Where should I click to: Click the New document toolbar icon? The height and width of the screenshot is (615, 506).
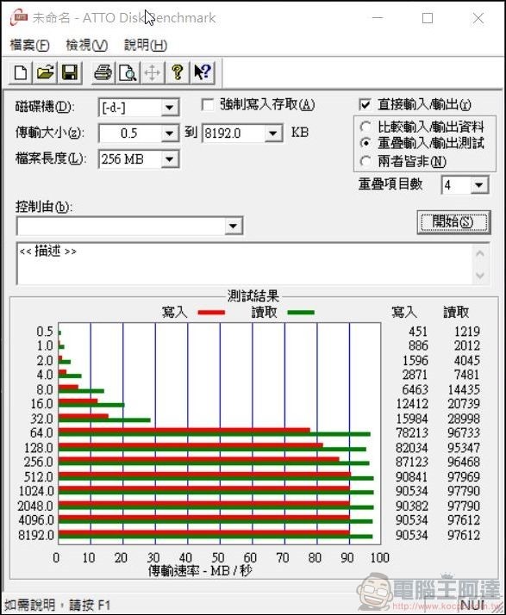coord(21,72)
